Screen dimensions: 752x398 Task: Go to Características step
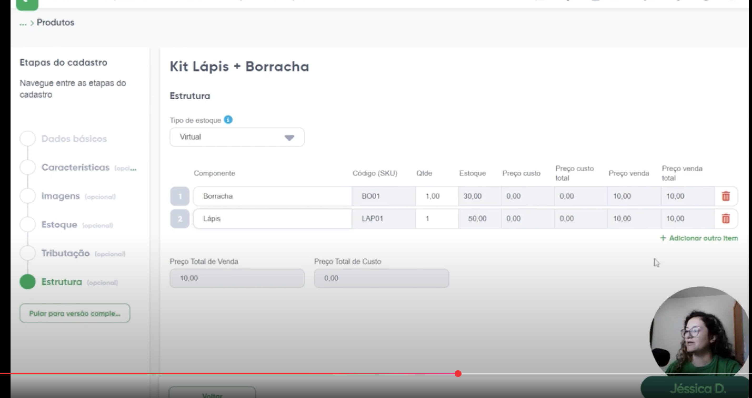click(x=75, y=167)
